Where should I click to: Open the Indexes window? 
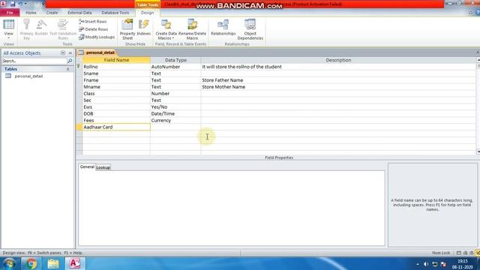point(143,28)
